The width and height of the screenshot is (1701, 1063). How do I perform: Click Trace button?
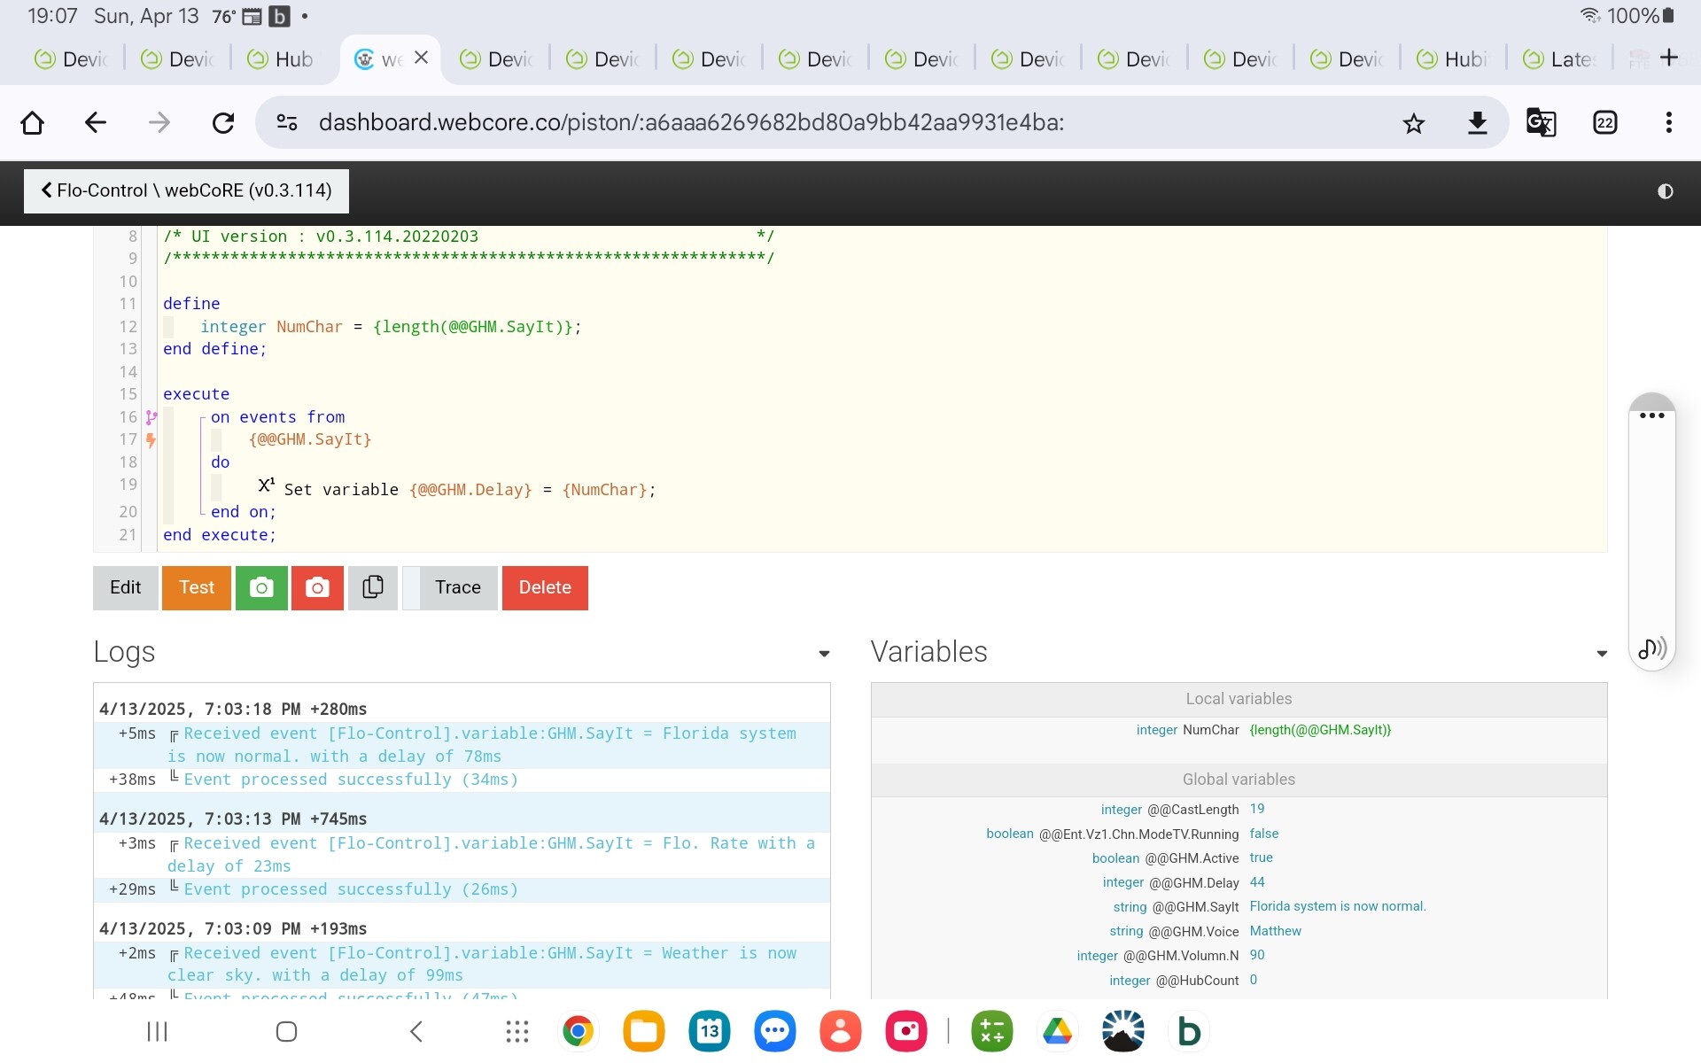[x=458, y=587]
